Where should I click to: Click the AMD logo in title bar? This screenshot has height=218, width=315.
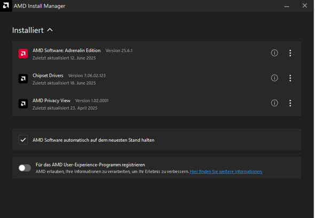click(6, 6)
